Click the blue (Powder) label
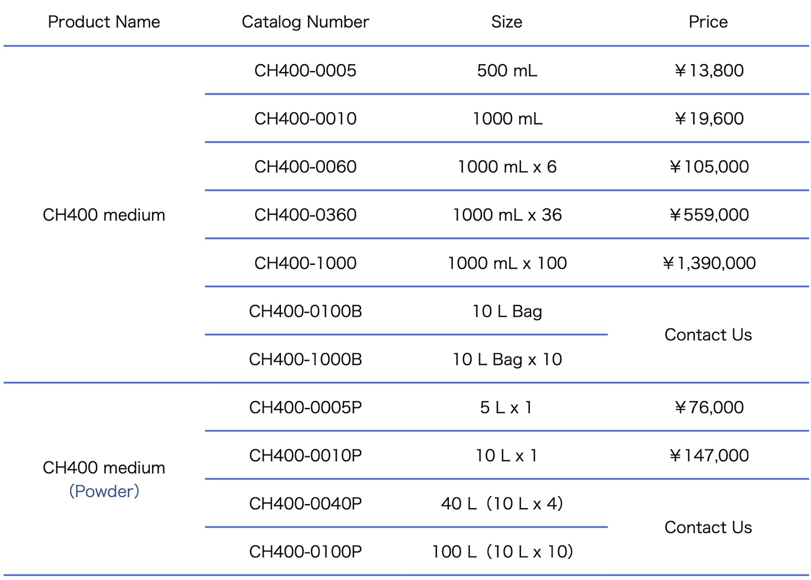Image resolution: width=811 pixels, height=580 pixels. click(x=104, y=491)
